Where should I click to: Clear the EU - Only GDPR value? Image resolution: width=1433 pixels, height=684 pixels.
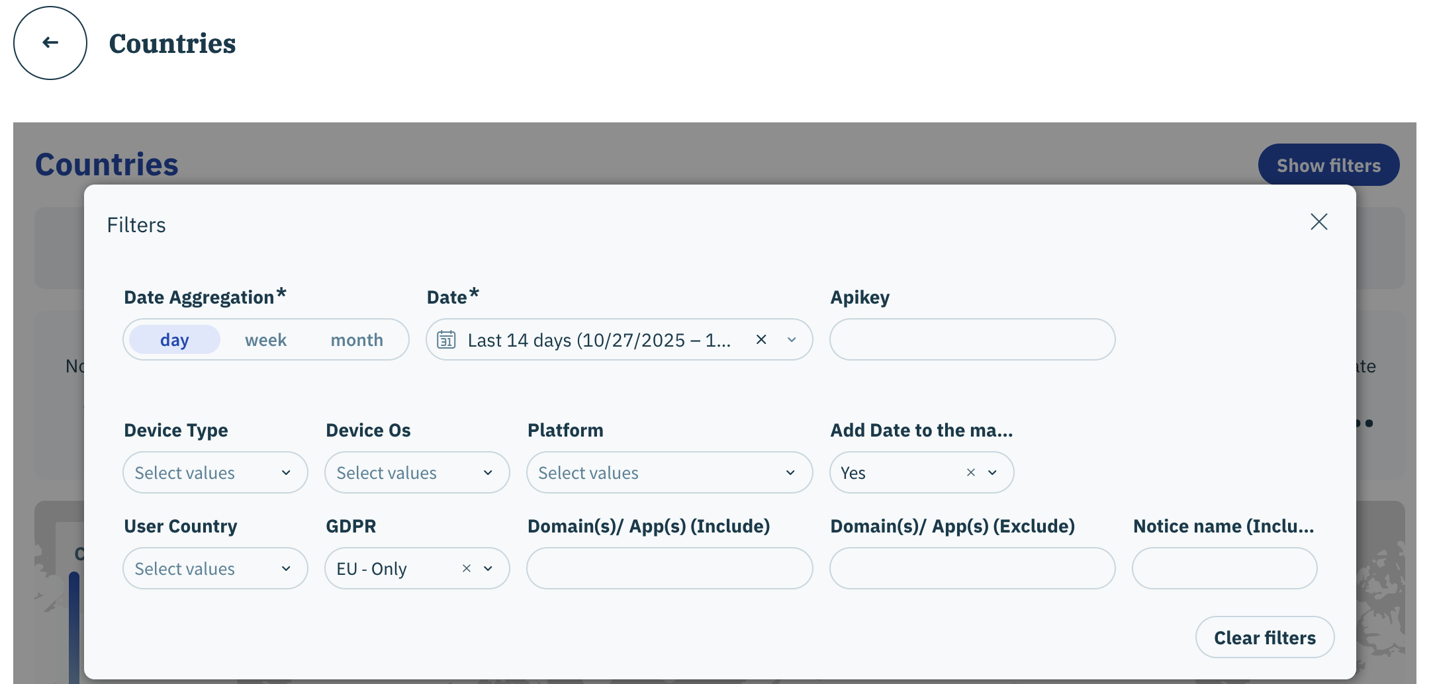[467, 568]
